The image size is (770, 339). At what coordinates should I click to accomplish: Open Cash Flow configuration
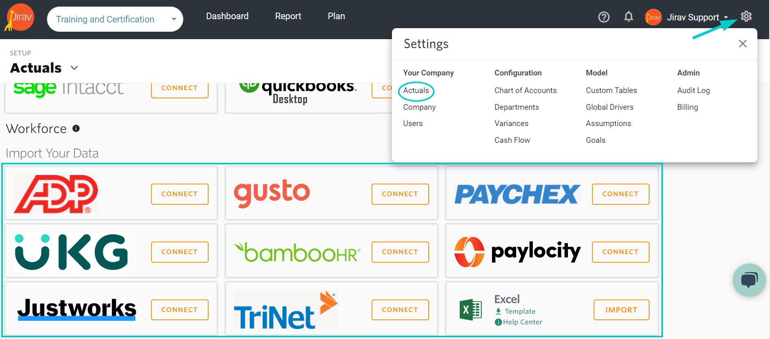coord(512,140)
